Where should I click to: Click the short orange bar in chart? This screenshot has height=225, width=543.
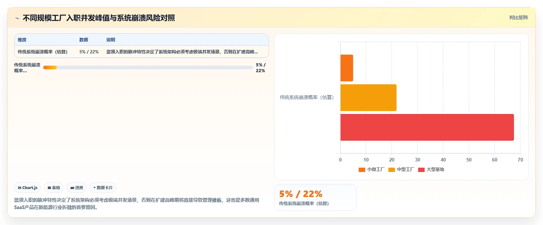tap(347, 68)
